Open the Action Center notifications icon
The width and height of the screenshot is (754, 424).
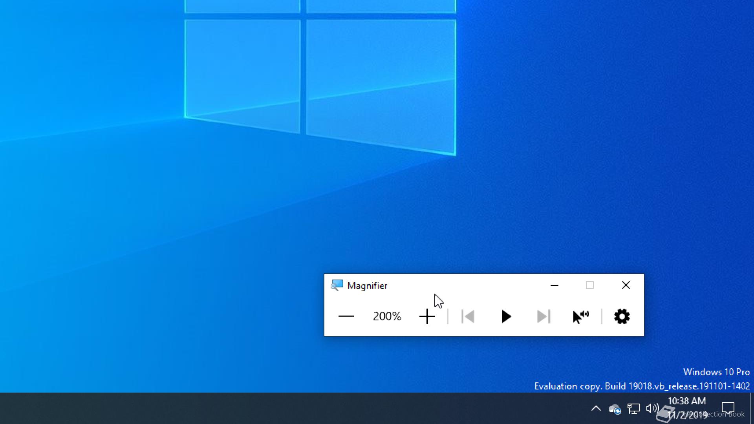728,408
